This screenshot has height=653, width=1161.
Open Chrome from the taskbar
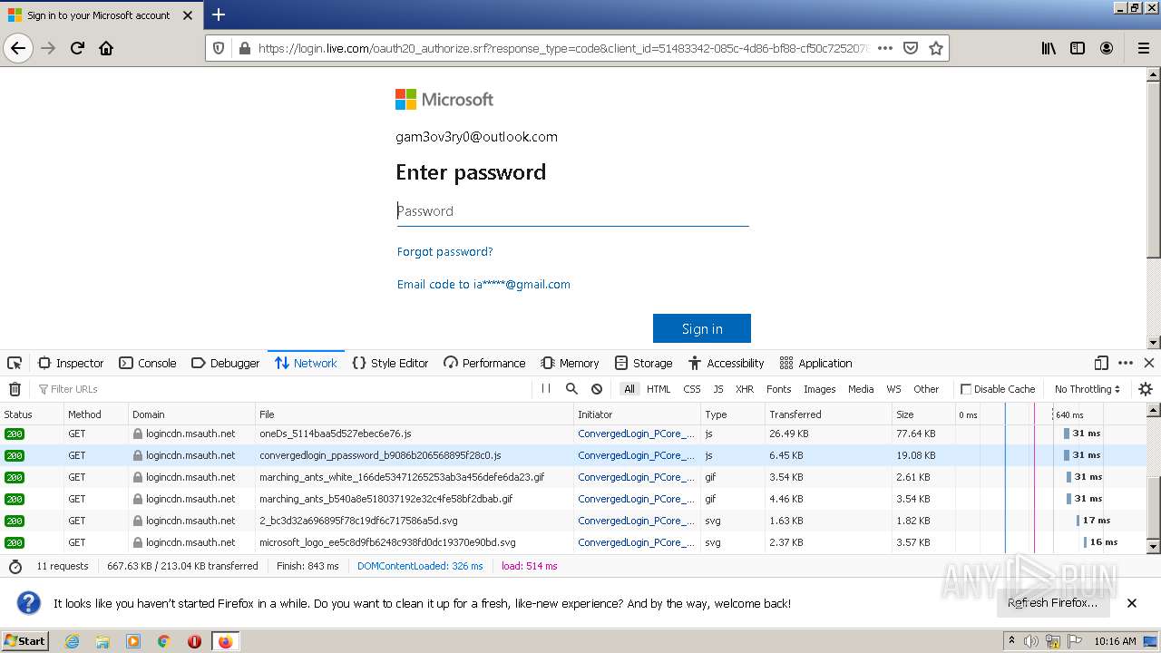tap(163, 641)
